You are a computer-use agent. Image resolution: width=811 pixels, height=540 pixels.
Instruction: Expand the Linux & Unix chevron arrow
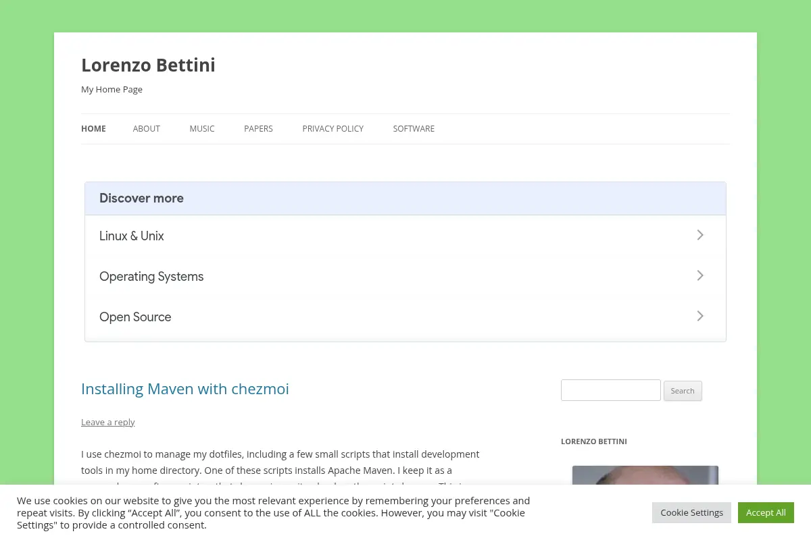pyautogui.click(x=700, y=235)
